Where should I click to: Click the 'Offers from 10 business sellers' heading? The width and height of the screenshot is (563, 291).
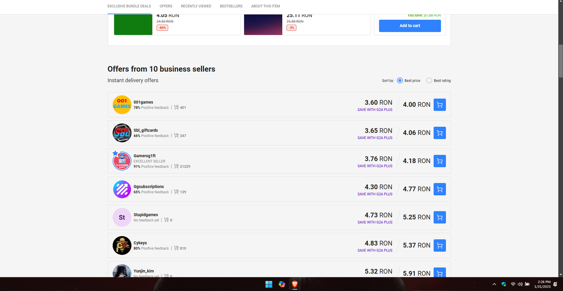161,69
